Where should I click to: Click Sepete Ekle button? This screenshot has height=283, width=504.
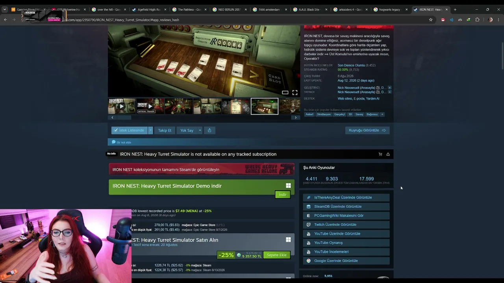tap(277, 255)
